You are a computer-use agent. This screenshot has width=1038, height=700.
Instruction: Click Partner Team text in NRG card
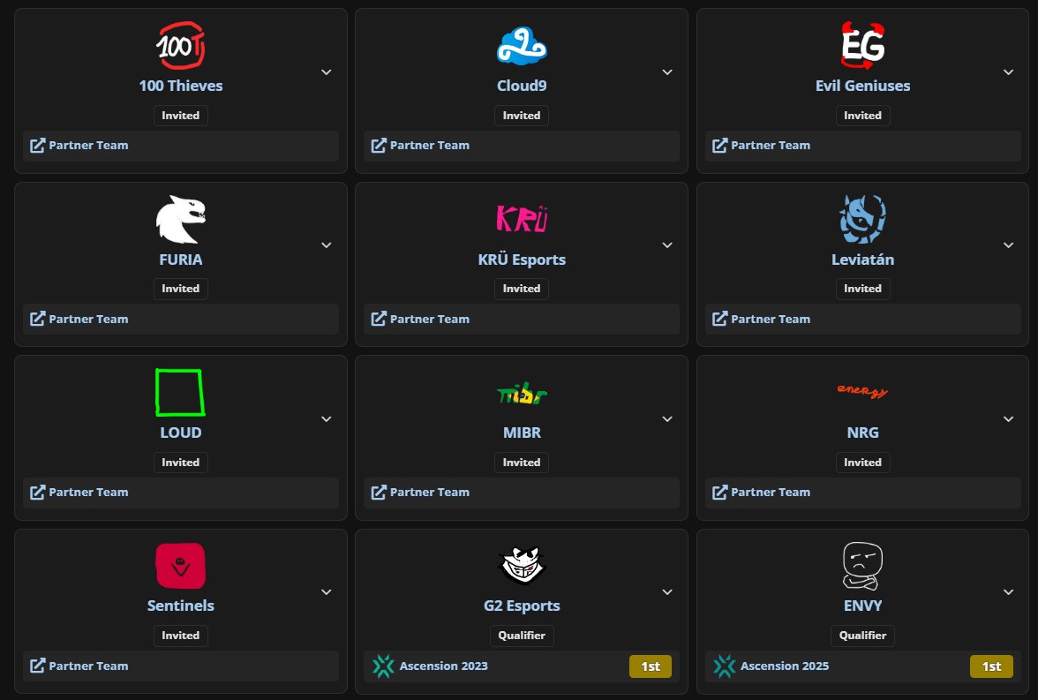pos(771,492)
